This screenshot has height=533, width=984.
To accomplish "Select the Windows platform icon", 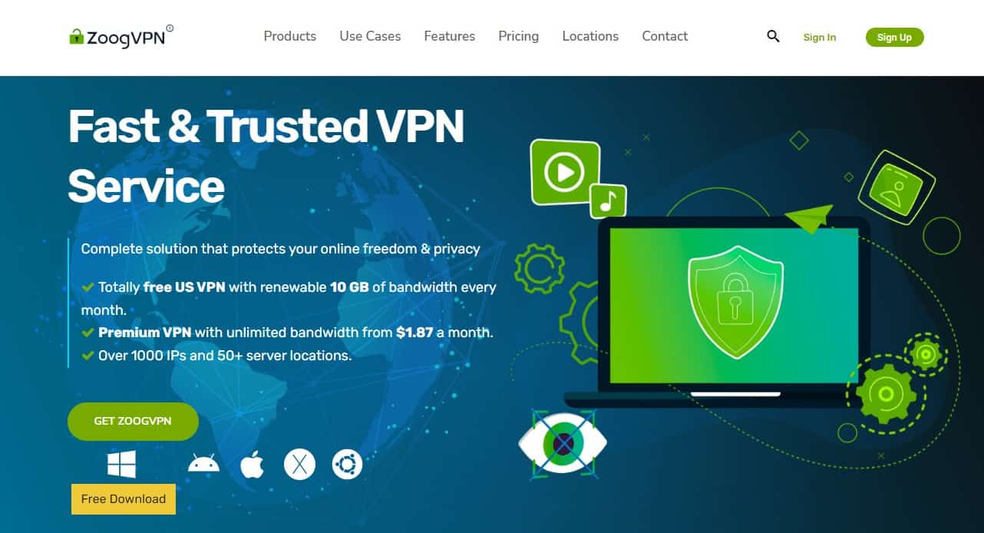I will coord(121,464).
